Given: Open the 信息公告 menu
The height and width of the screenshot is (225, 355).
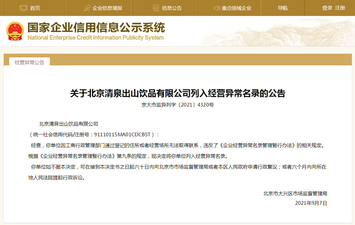Looking at the screenshot, I should tap(172, 8).
